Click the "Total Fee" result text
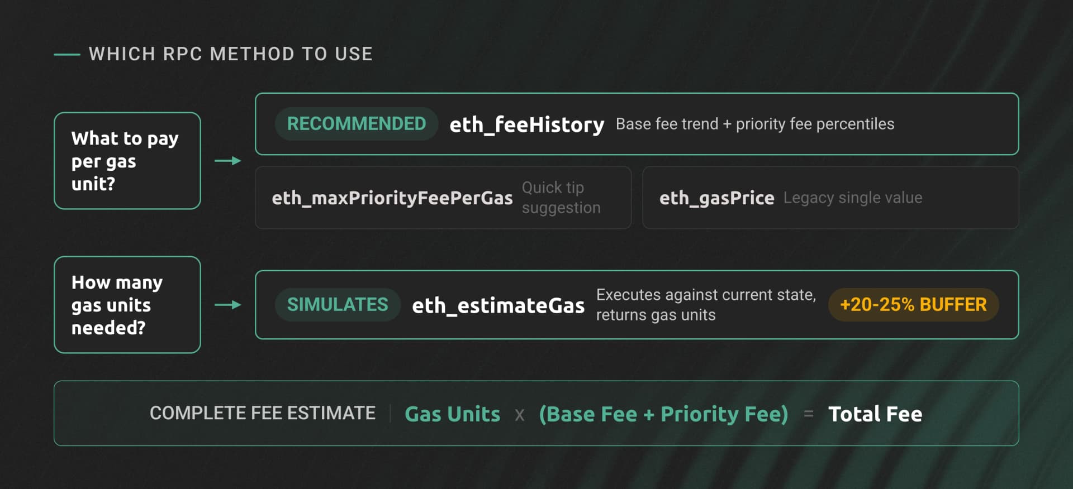This screenshot has width=1073, height=489. [x=875, y=414]
